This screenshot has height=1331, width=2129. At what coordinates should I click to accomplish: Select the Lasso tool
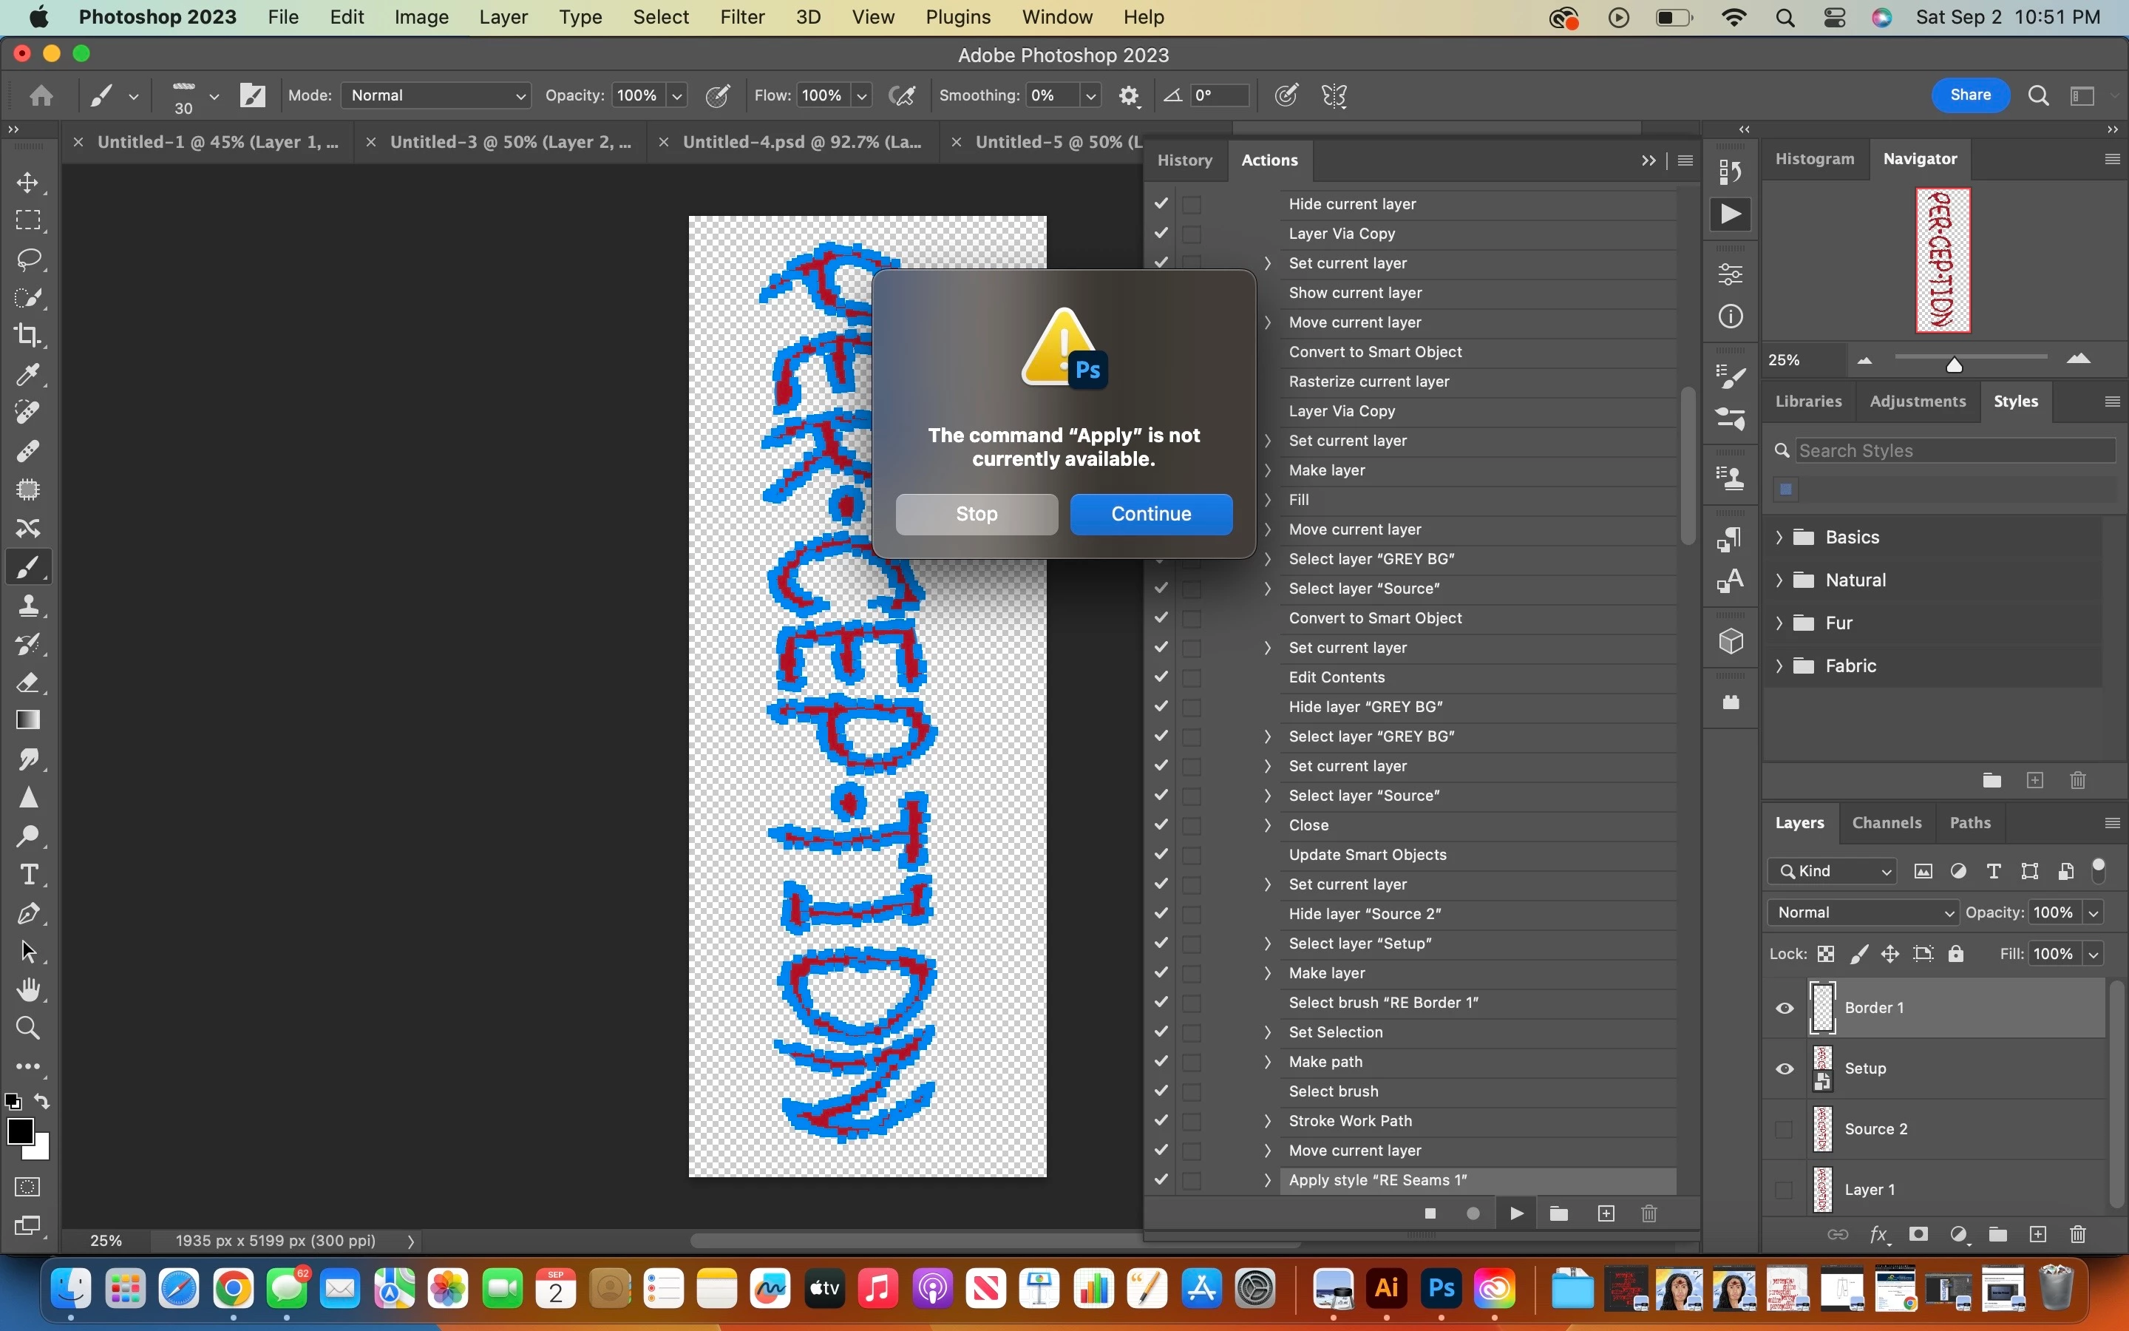[28, 259]
